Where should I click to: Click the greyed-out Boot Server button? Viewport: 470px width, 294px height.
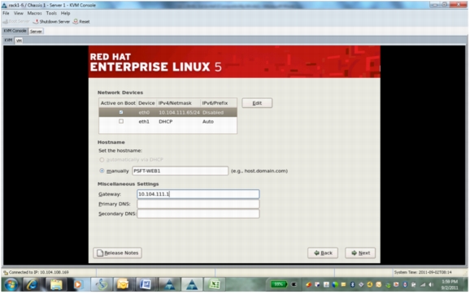tap(16, 22)
